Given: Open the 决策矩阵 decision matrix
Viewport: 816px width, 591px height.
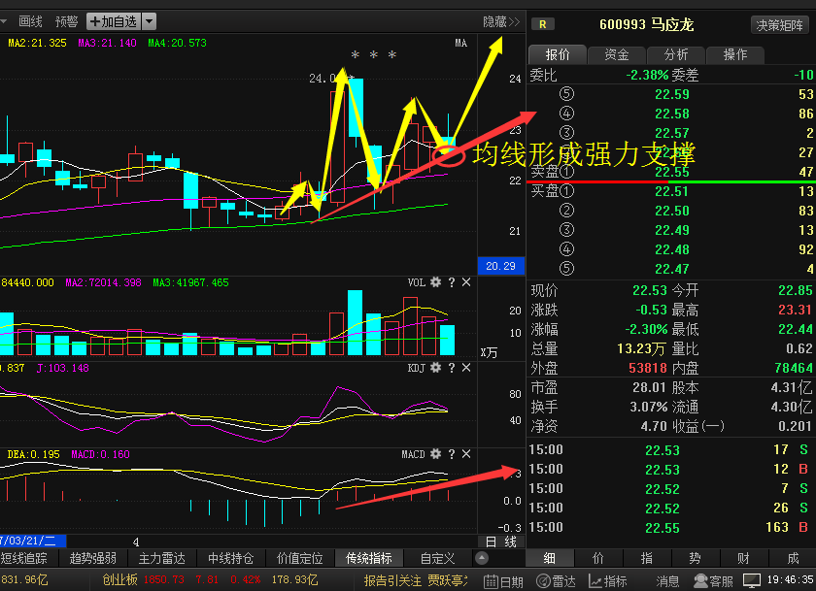Looking at the screenshot, I should [779, 25].
